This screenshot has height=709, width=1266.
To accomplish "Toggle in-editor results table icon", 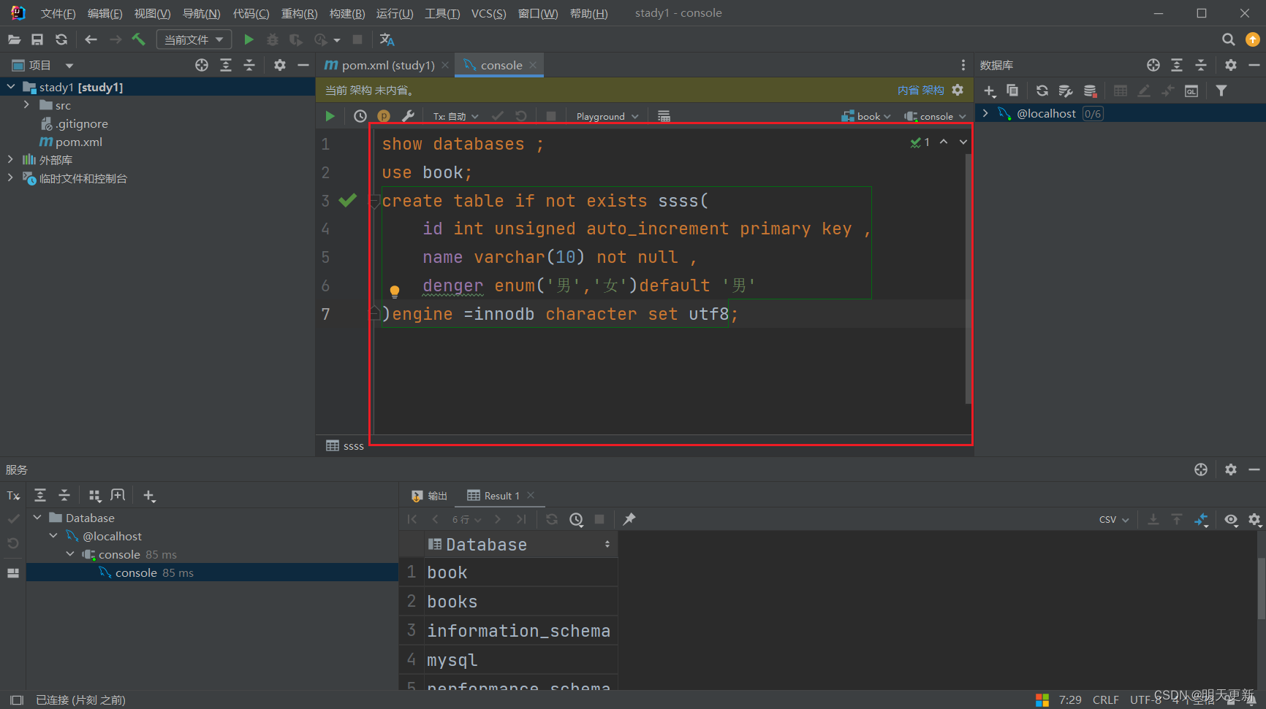I will pyautogui.click(x=664, y=116).
